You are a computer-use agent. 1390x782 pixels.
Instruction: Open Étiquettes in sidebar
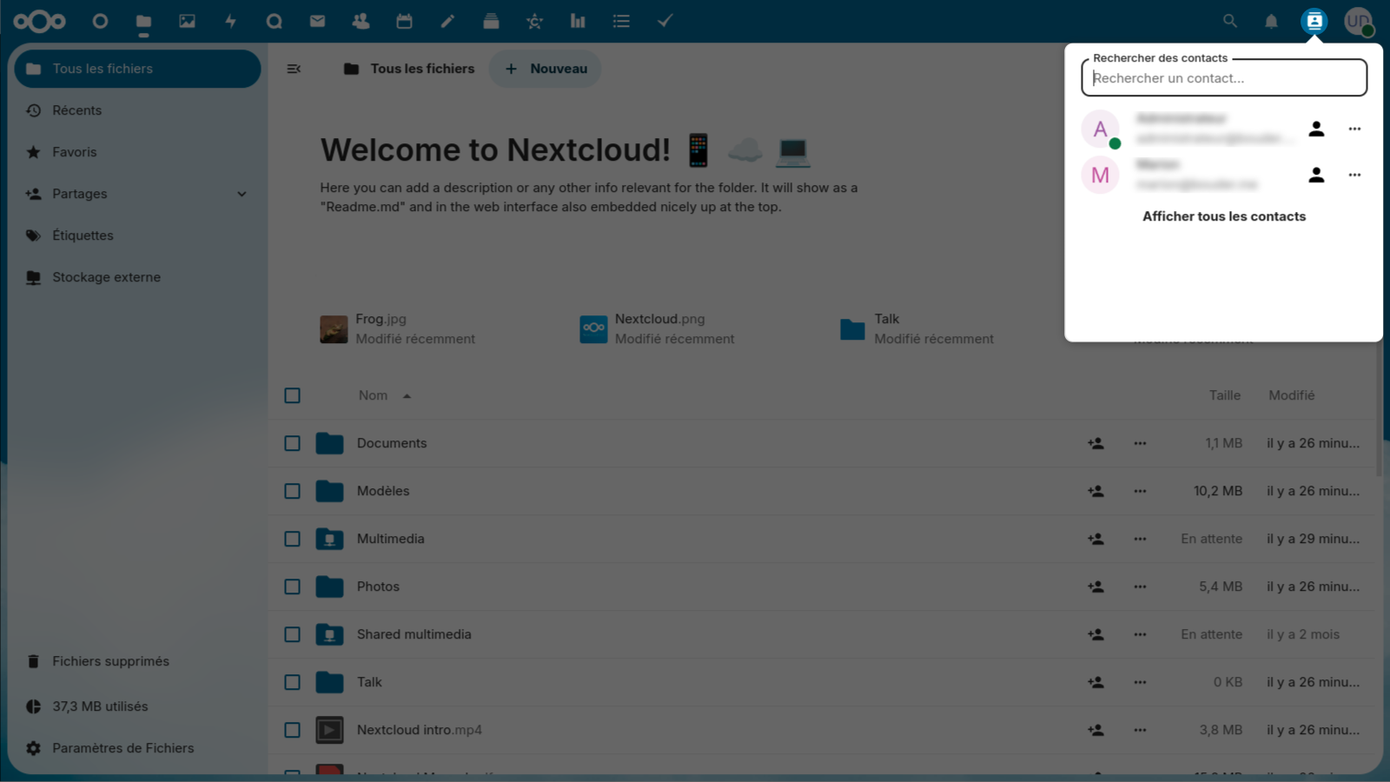pyautogui.click(x=137, y=235)
